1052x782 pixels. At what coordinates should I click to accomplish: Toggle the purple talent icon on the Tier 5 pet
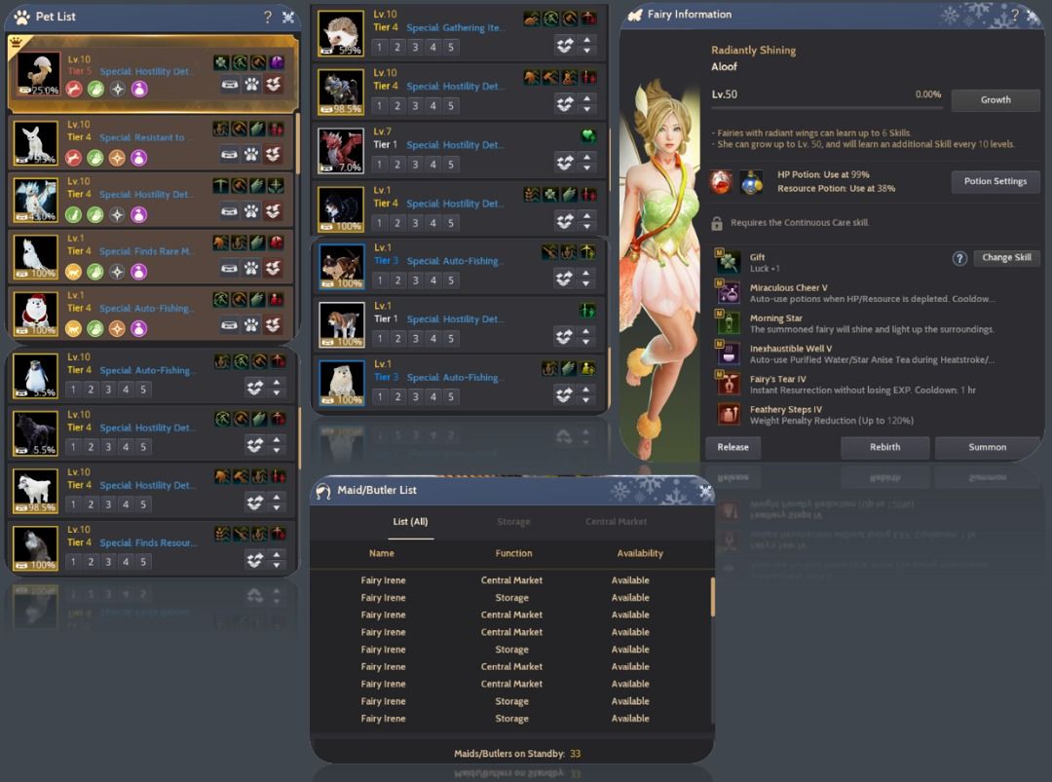139,89
